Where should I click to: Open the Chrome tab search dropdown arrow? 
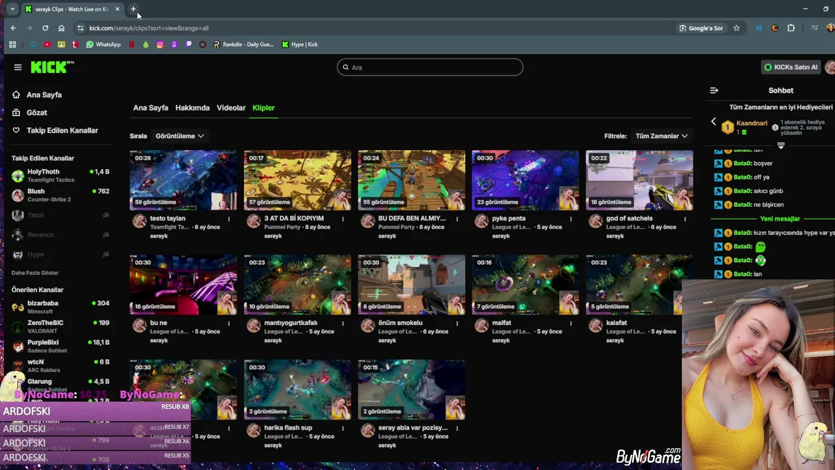(x=12, y=9)
